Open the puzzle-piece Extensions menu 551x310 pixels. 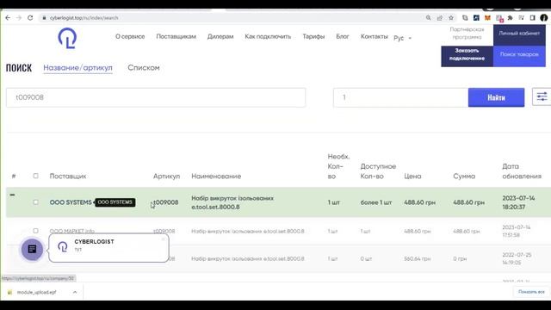[511, 17]
